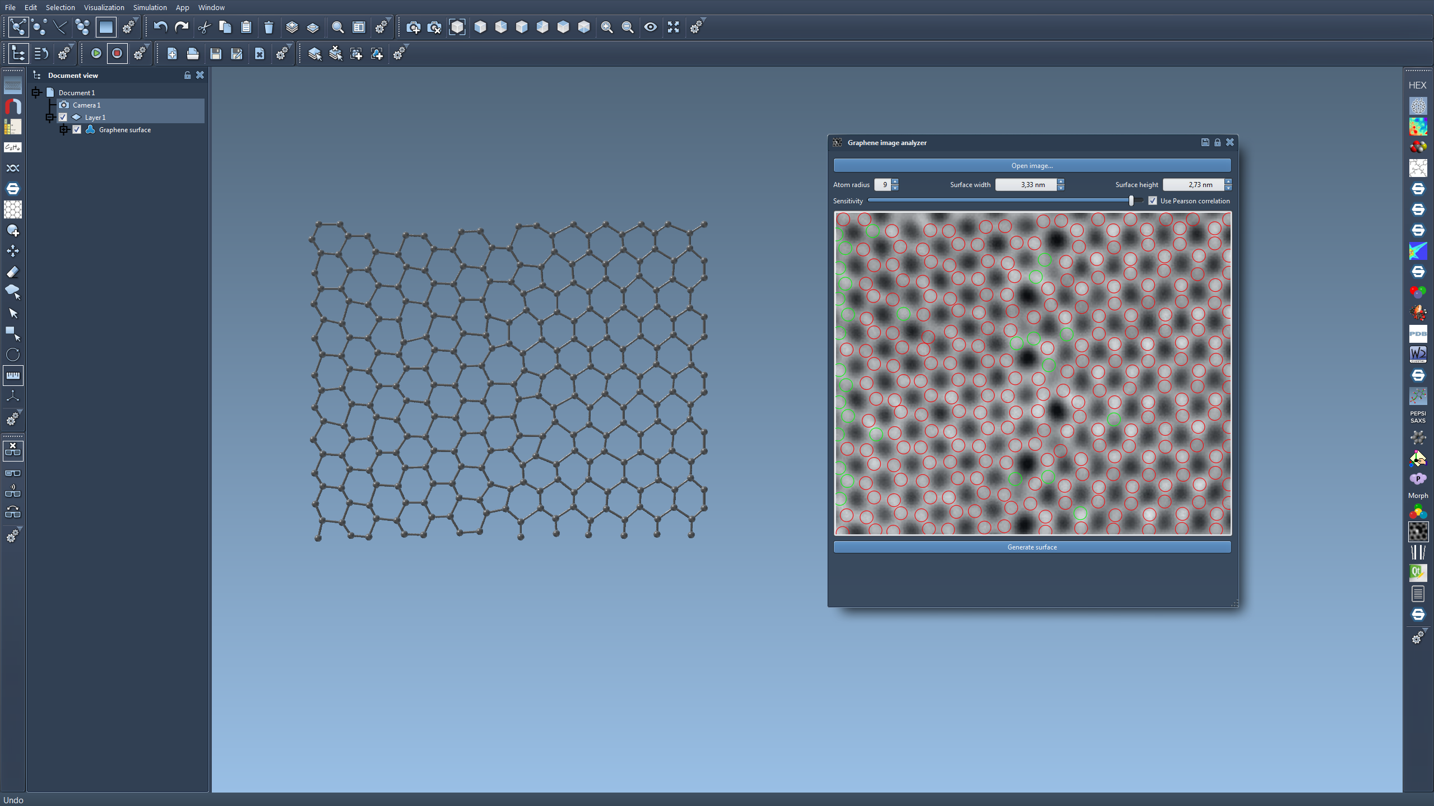This screenshot has height=806, width=1434.
Task: Uncheck Graphene surface visibility checkbox
Action: (77, 129)
